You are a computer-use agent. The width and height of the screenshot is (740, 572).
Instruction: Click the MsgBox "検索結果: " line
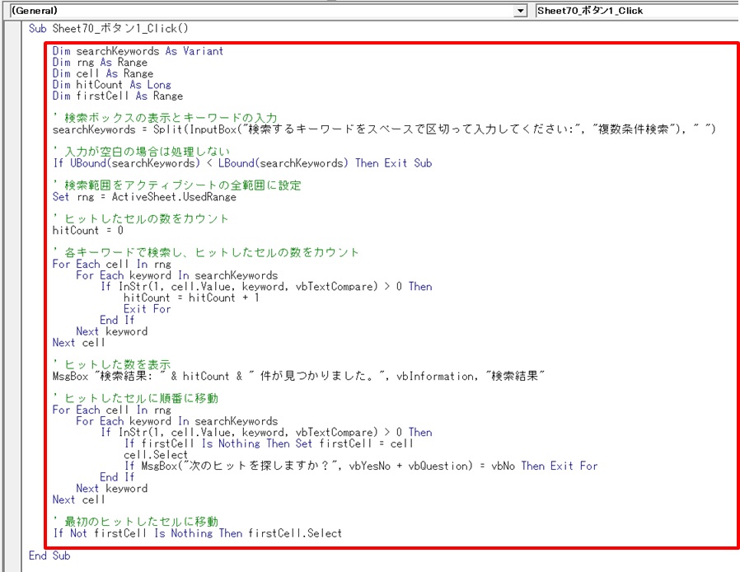298,376
